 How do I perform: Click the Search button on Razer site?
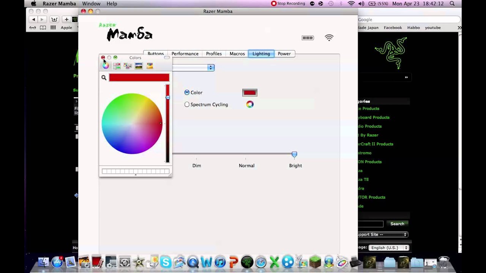[397, 224]
